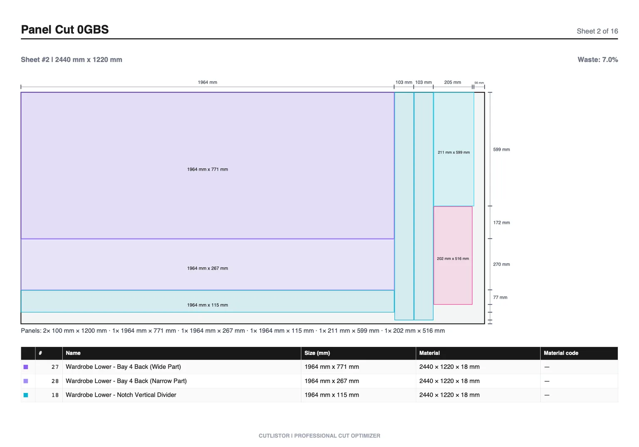Click the '205 mm' top dimension label
Screen dimensions: 639x447
[x=453, y=82]
